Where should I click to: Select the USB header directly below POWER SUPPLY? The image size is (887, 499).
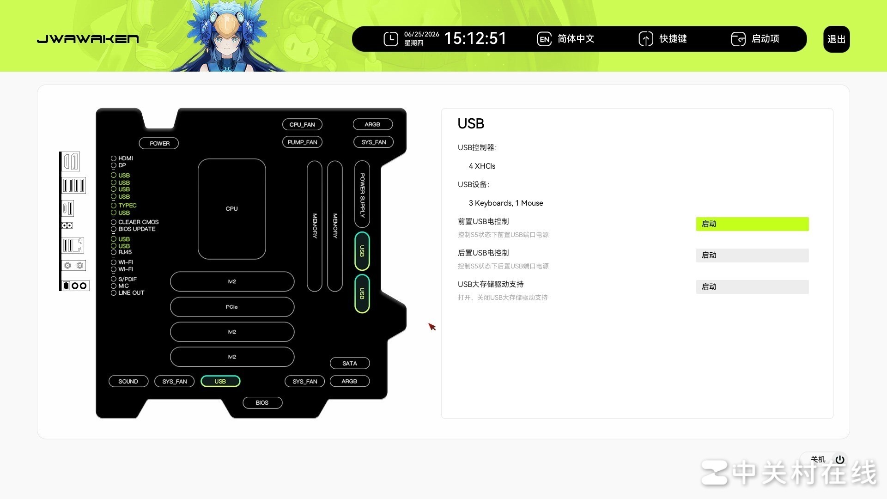click(x=362, y=251)
